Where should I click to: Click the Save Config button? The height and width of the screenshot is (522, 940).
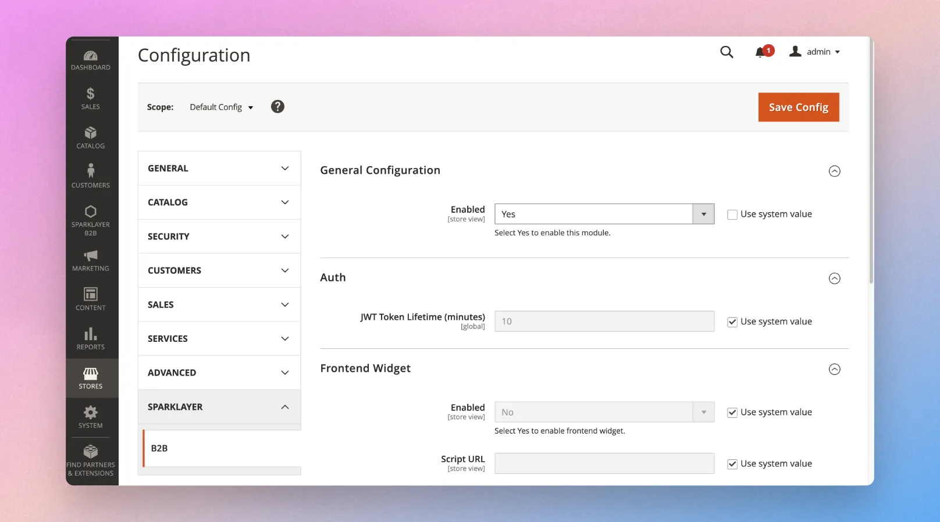799,107
